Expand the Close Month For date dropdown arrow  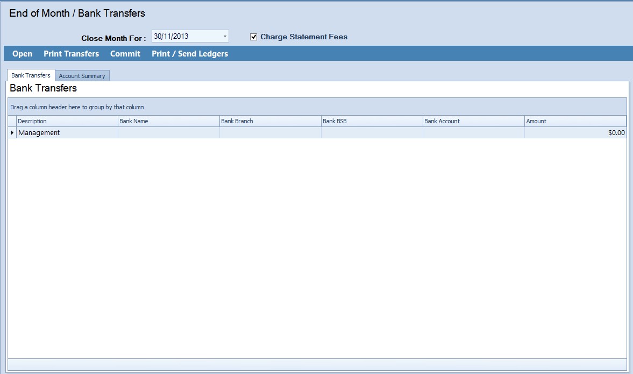click(x=225, y=37)
